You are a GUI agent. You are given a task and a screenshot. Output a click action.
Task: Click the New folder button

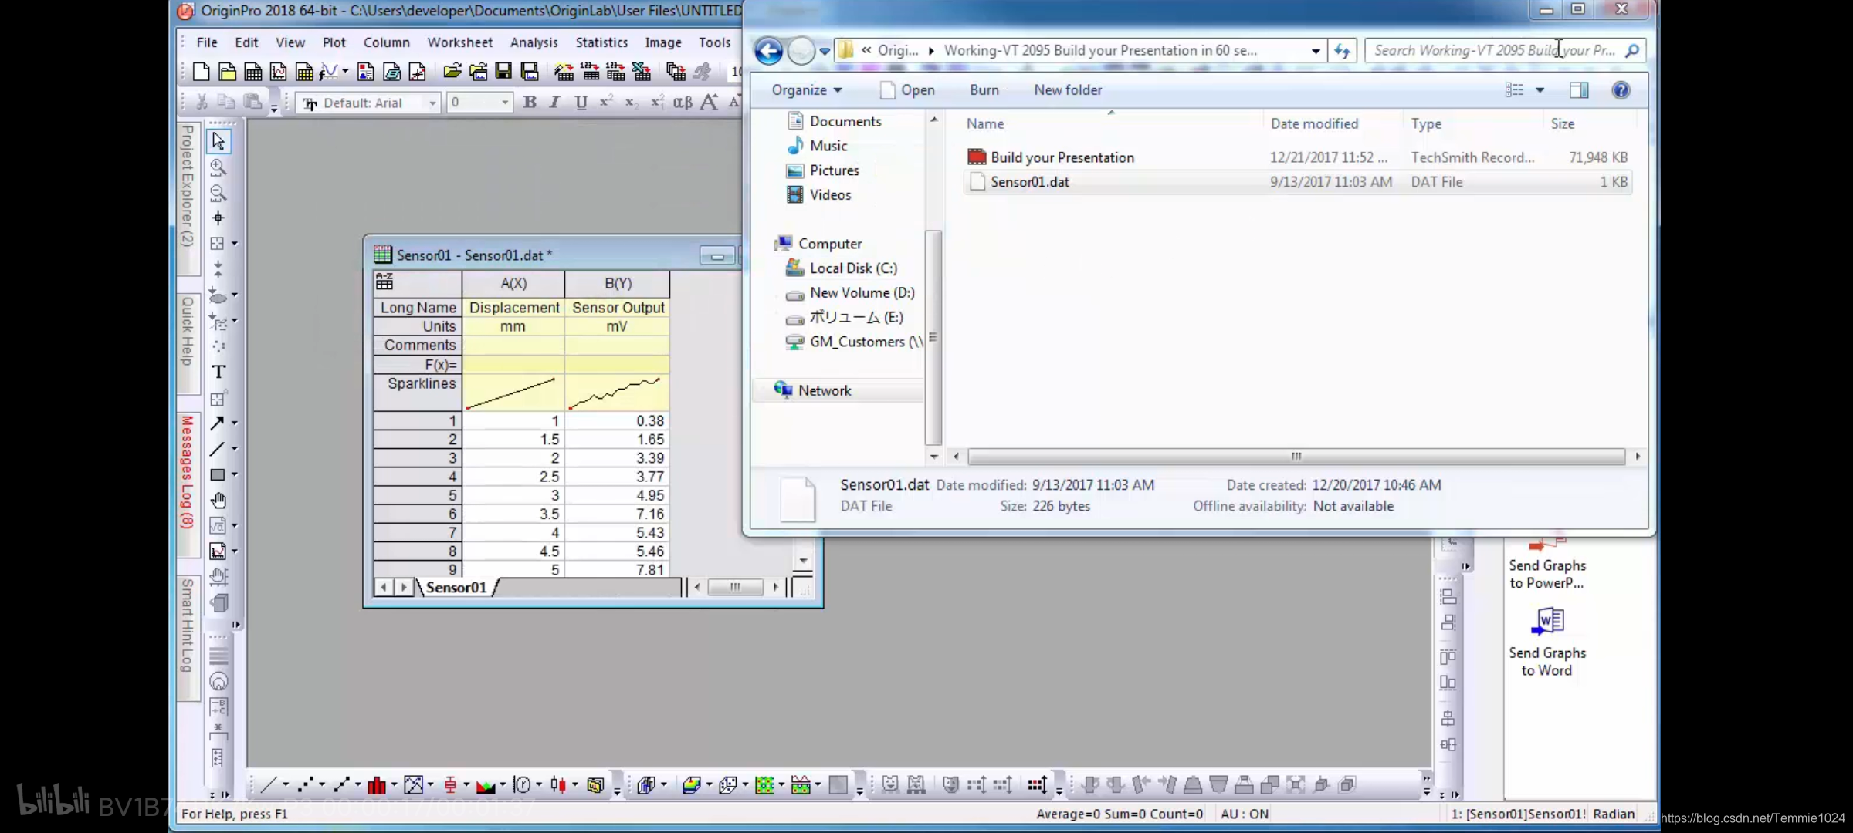pyautogui.click(x=1068, y=90)
